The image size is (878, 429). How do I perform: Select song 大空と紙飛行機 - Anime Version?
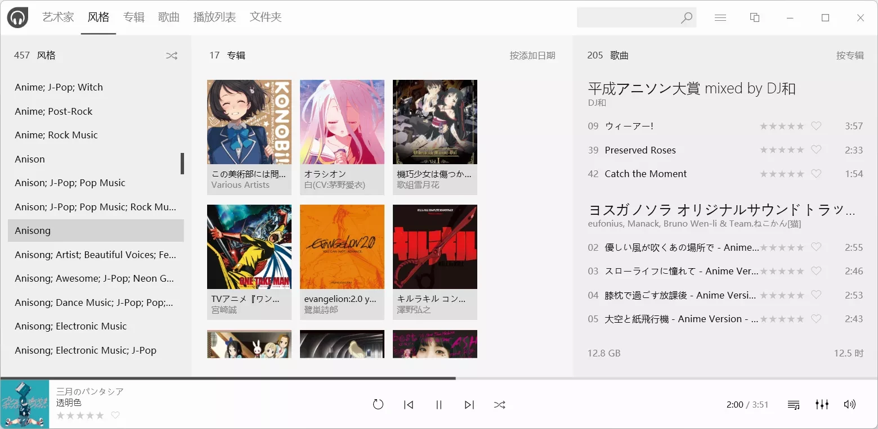pos(681,319)
